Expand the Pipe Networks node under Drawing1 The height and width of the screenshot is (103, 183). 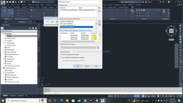4,52
